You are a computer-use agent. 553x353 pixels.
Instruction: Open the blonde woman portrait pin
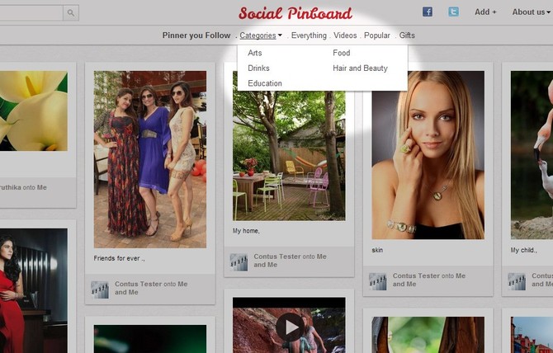pyautogui.click(x=428, y=155)
